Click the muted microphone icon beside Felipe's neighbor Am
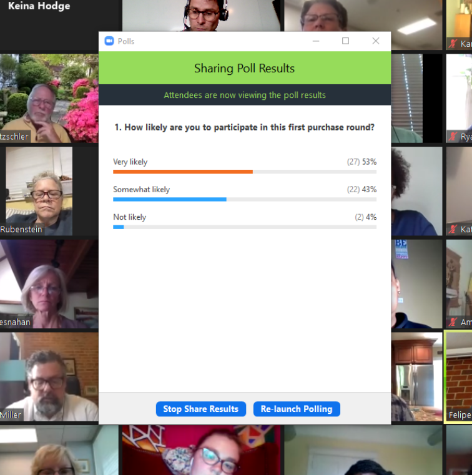The width and height of the screenshot is (472, 475). pos(453,322)
